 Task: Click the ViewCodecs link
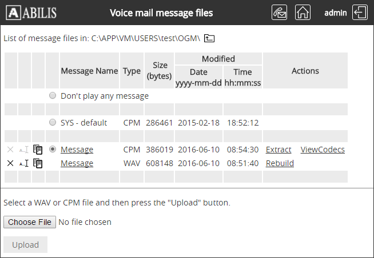coord(323,150)
